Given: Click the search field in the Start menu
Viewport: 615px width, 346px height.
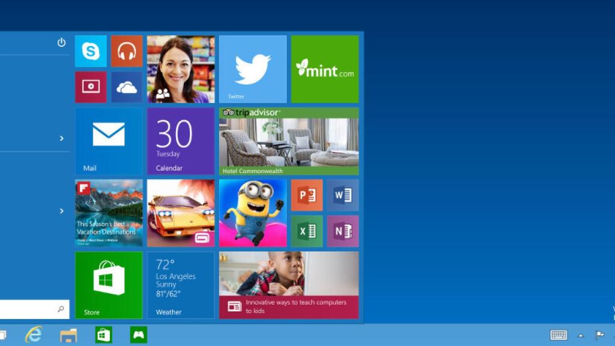Looking at the screenshot, I should pos(30,308).
